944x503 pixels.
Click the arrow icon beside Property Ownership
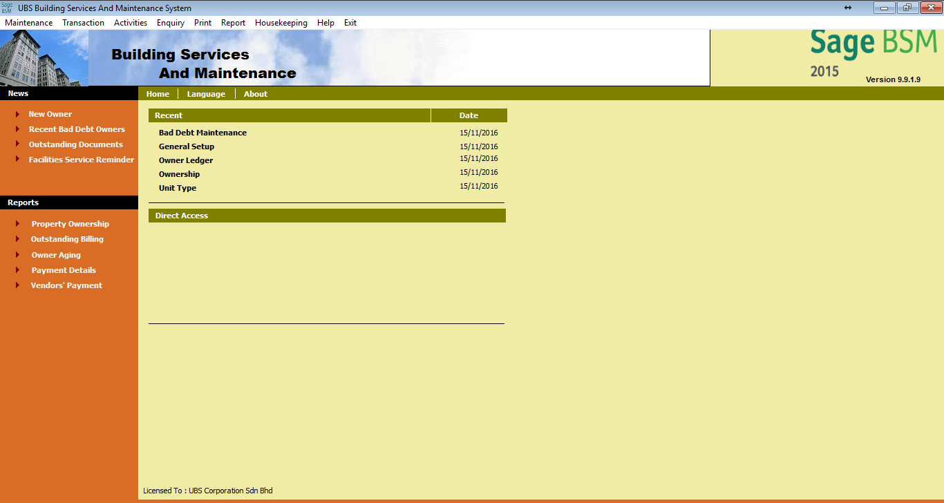click(17, 223)
